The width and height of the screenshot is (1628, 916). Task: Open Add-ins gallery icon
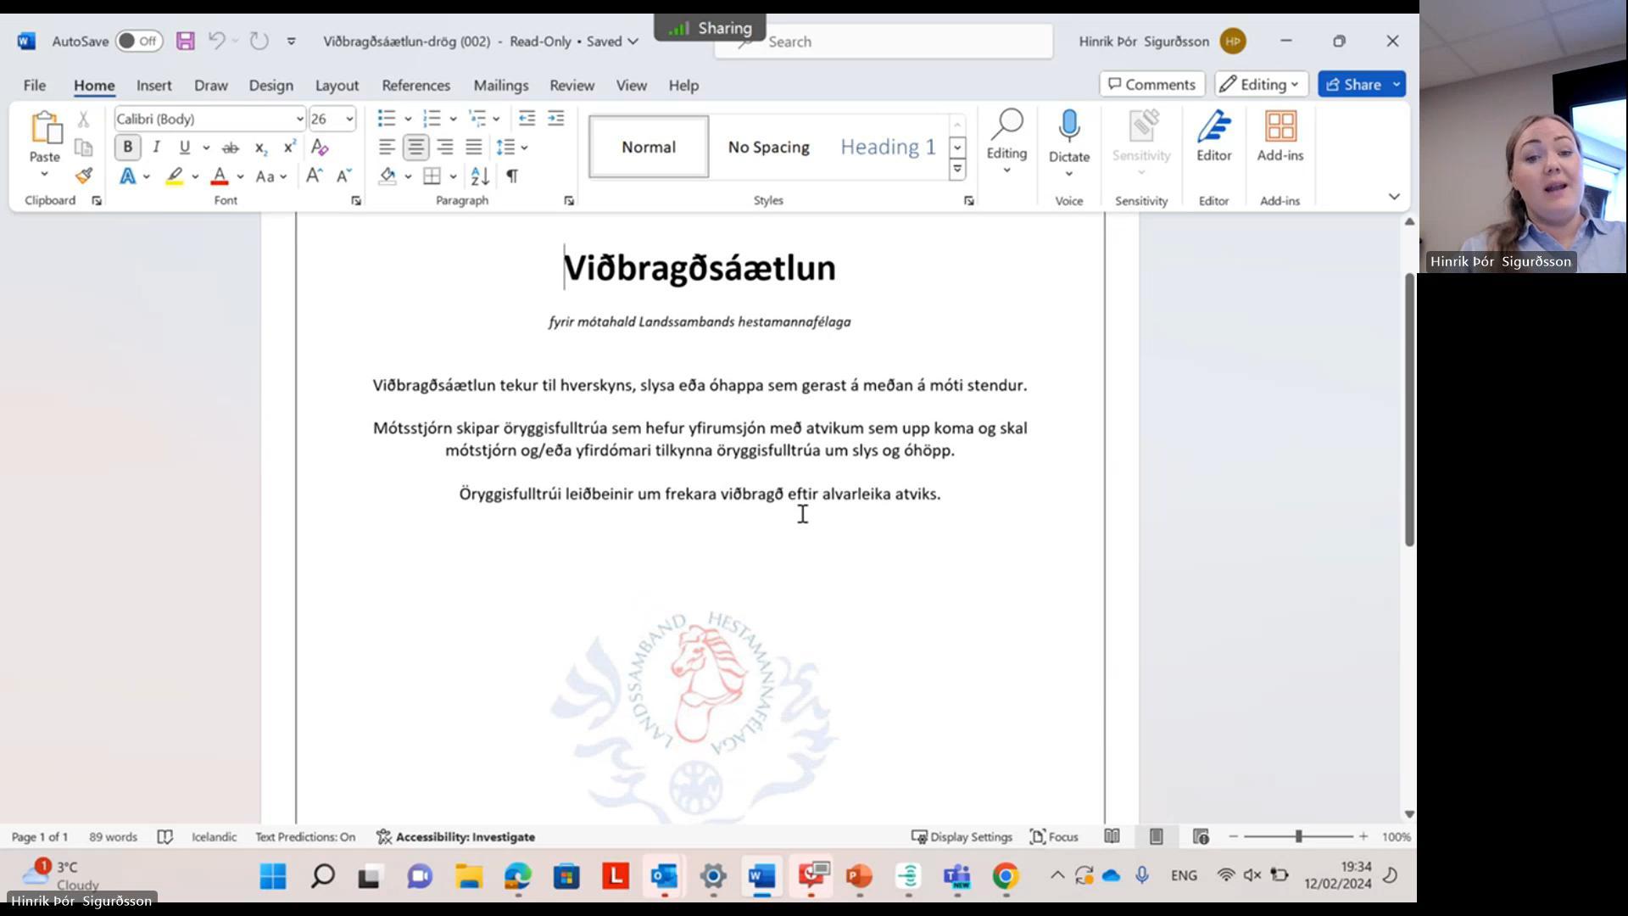point(1280,127)
